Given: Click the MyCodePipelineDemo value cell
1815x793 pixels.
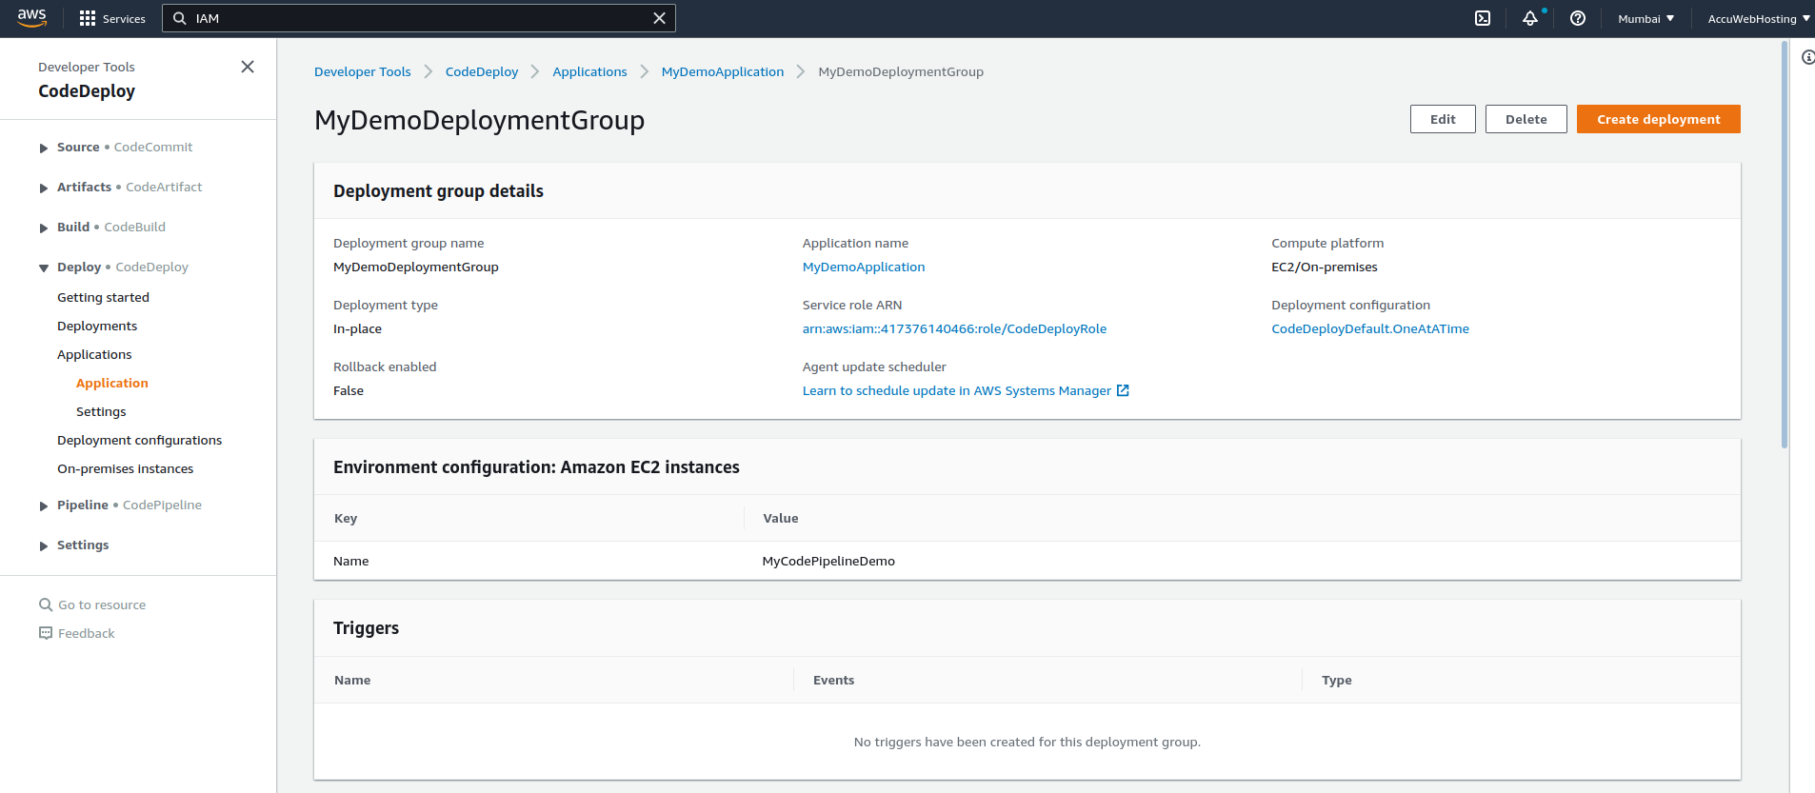Looking at the screenshot, I should (828, 561).
